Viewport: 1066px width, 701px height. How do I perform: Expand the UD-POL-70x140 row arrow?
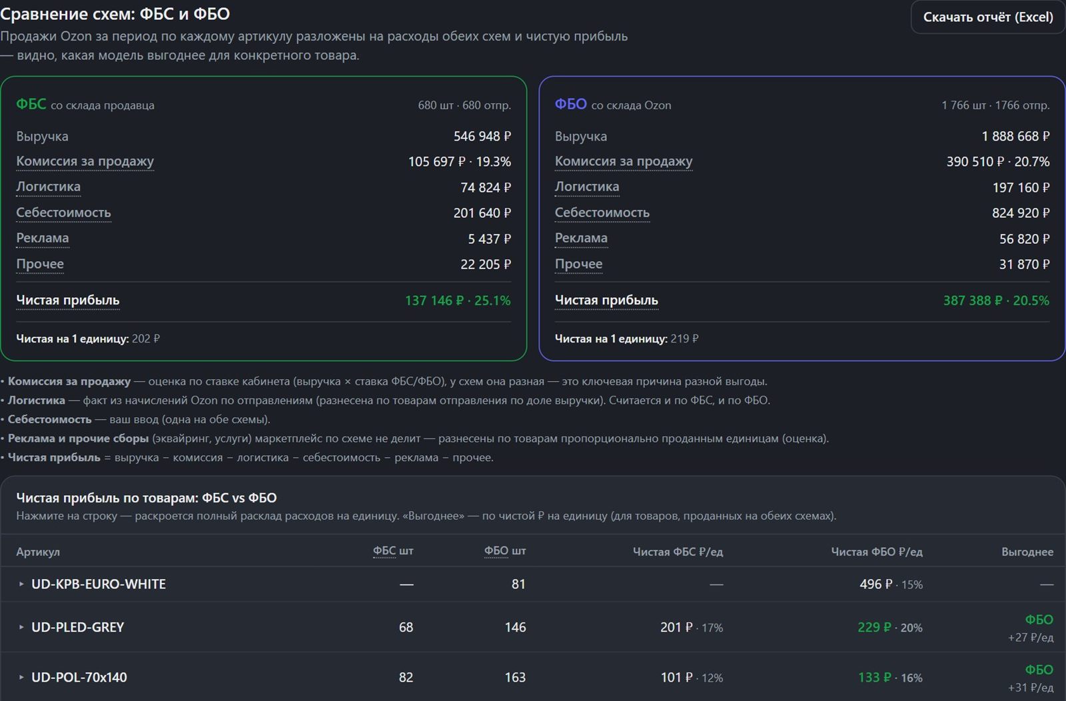tap(21, 678)
